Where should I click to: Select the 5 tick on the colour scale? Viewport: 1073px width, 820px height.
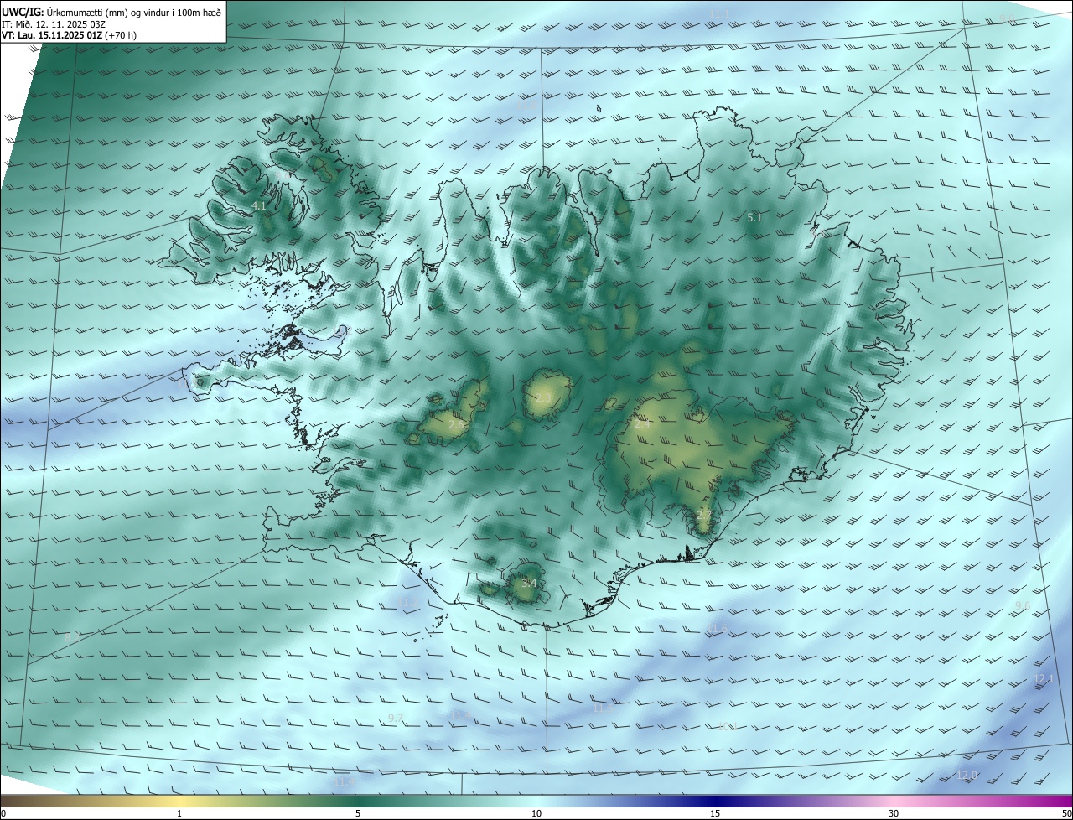[x=358, y=813]
